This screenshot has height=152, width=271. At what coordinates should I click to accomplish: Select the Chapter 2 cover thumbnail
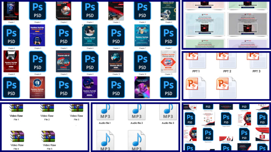click(x=64, y=11)
